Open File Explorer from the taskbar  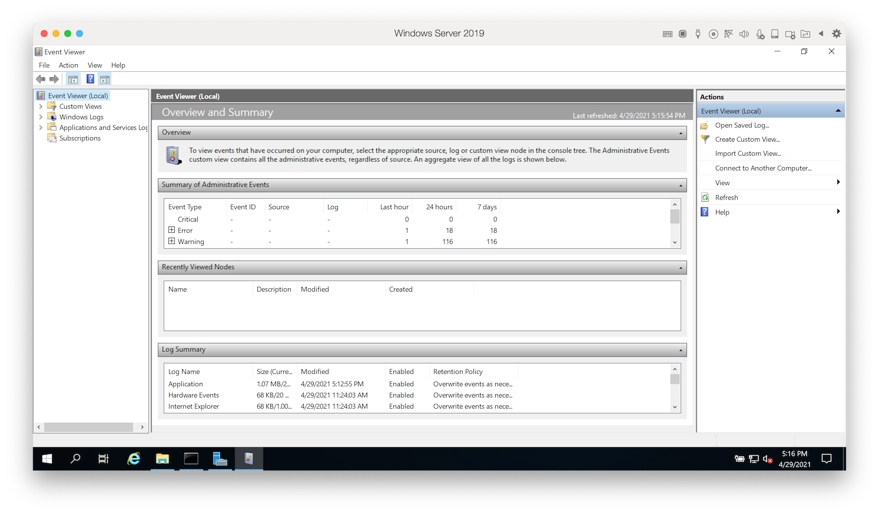[162, 459]
